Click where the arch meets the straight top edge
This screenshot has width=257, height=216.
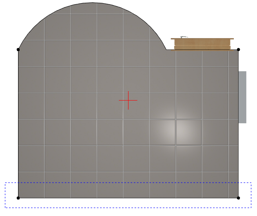(166, 49)
